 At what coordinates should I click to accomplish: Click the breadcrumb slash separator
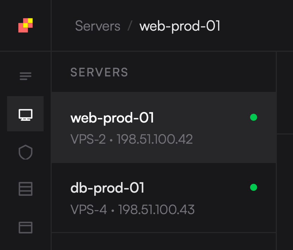[130, 26]
